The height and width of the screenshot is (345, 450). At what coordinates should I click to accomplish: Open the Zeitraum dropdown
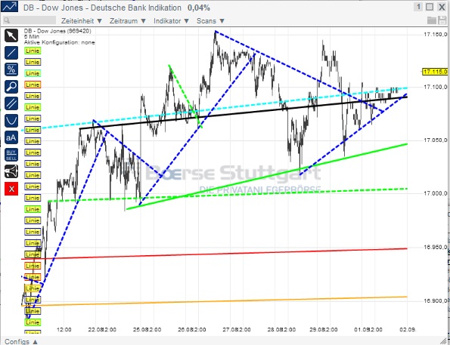pyautogui.click(x=128, y=21)
